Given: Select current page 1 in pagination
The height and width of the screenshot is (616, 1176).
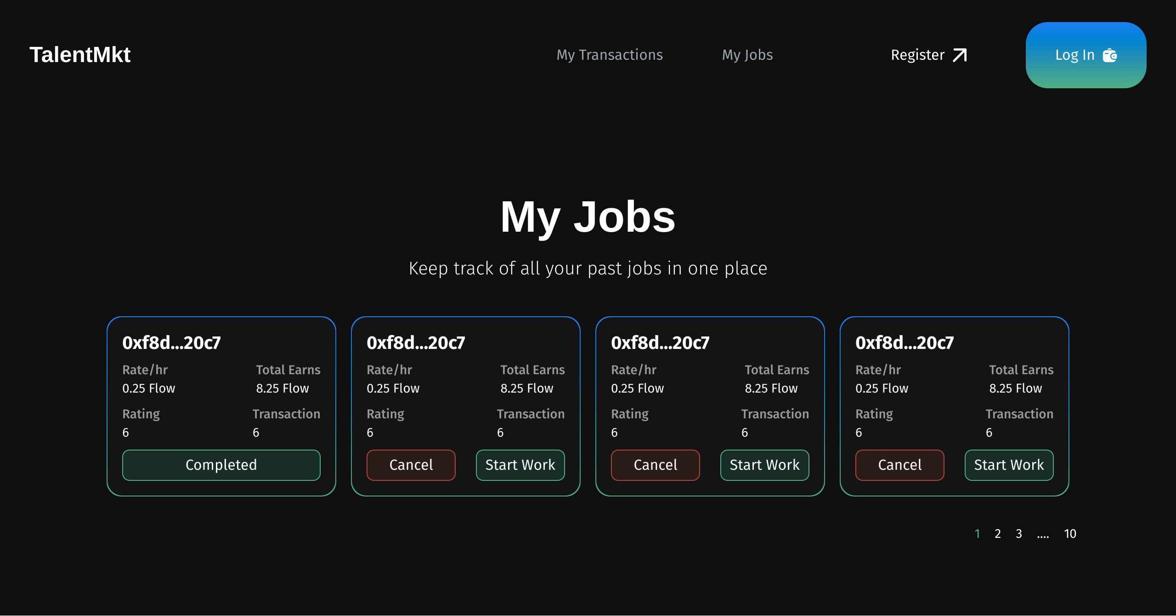Looking at the screenshot, I should click(x=977, y=534).
